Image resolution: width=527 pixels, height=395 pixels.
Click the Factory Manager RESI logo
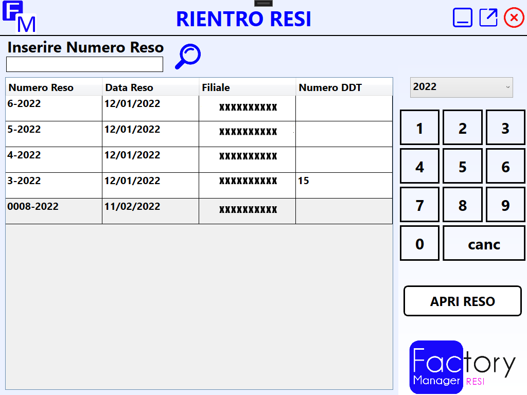[462, 366]
